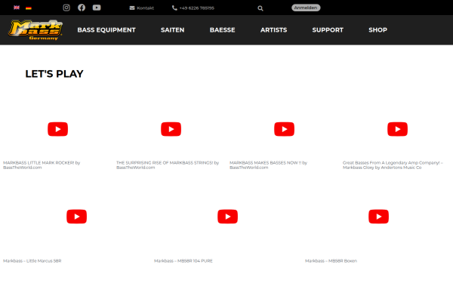Screen dimensions: 453x283
Task: Click THE SURPRISING RISE OF MARKBASS STRINGS caption
Action: coord(168,165)
